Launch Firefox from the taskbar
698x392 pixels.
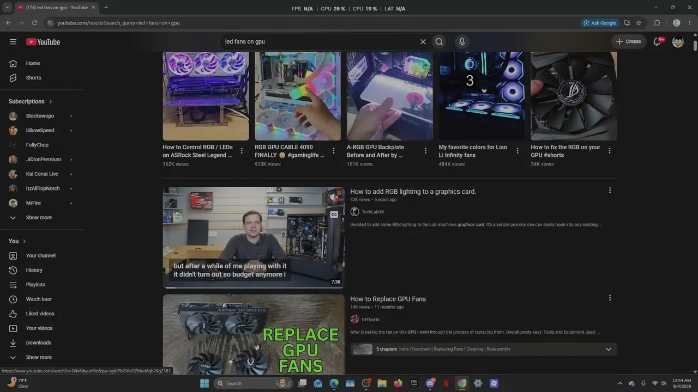point(398,383)
